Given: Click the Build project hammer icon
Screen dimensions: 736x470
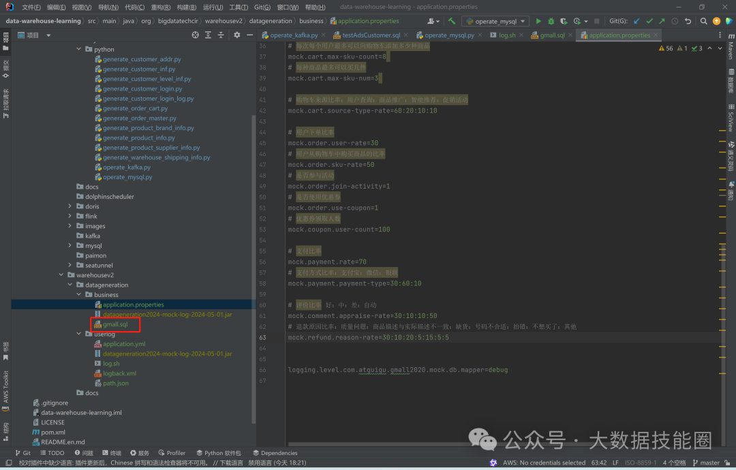Looking at the screenshot, I should click(x=451, y=21).
